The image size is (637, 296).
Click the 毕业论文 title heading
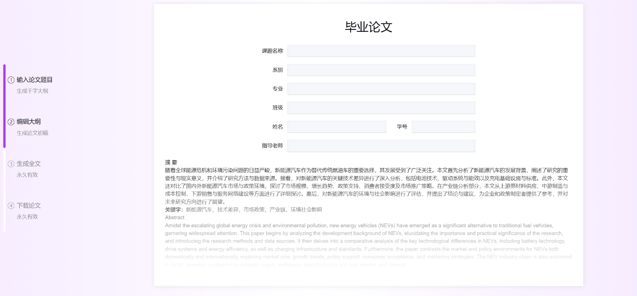[368, 27]
